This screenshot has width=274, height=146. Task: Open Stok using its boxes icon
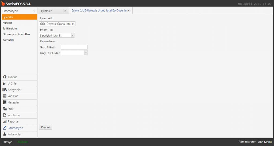[x=5, y=109]
